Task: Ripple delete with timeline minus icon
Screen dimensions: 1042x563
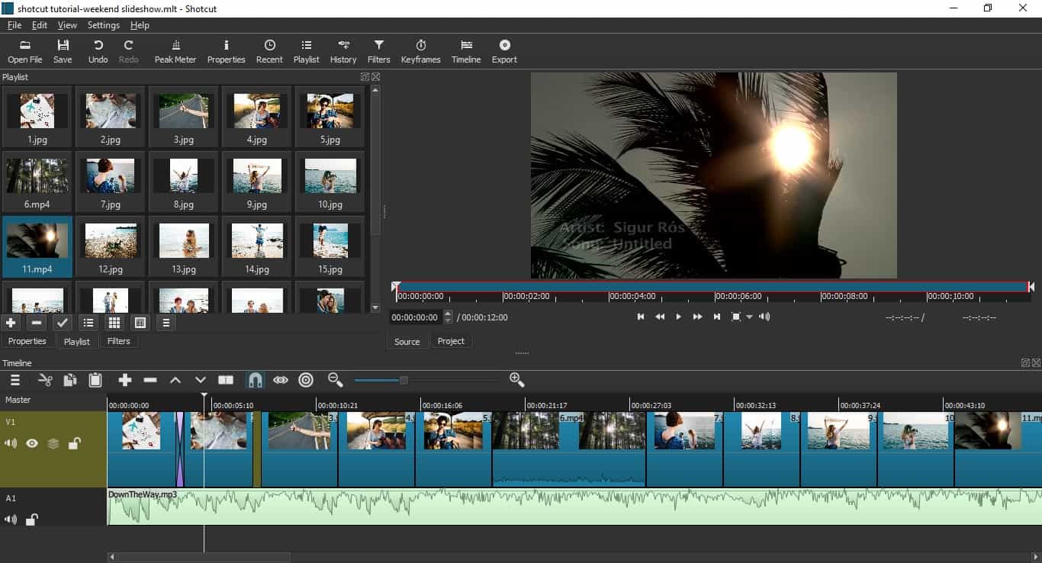Action: click(150, 380)
